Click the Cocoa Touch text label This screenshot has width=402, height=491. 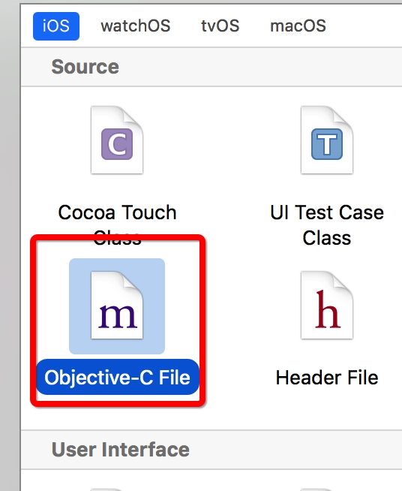click(x=117, y=212)
